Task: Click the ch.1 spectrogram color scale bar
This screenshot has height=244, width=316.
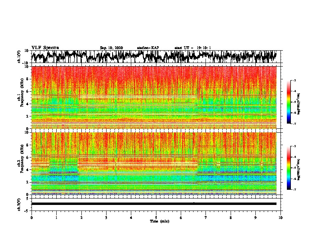Action: point(288,102)
